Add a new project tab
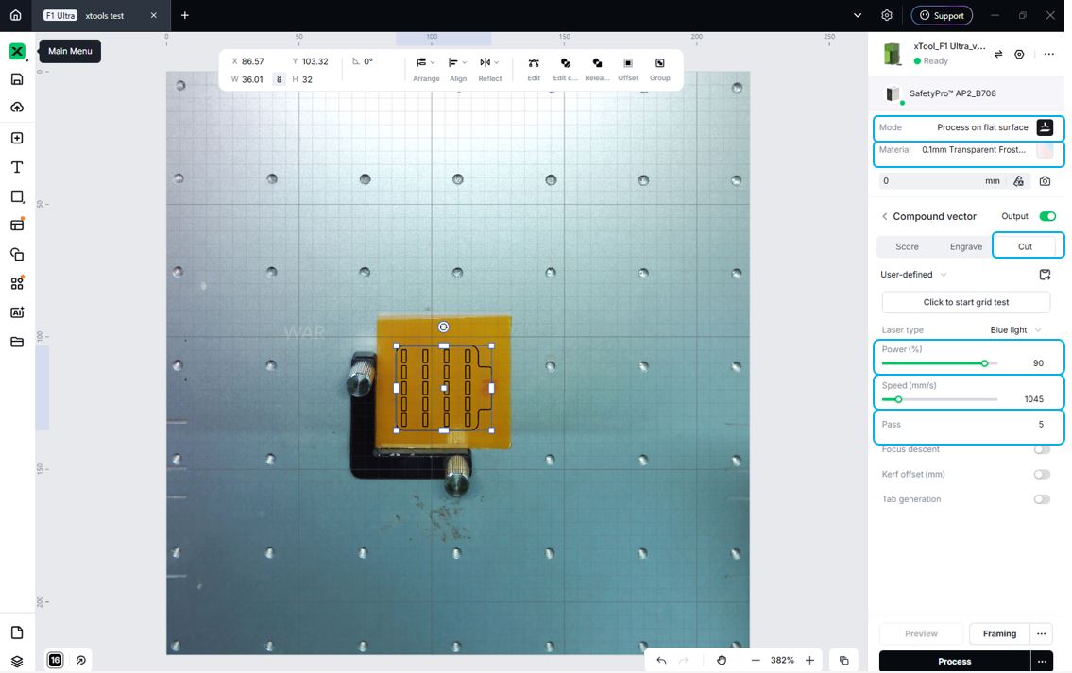This screenshot has height=673, width=1072. (x=184, y=15)
